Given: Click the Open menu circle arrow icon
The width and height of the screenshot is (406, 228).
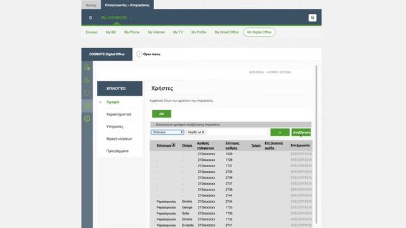Looking at the screenshot, I should pos(139,54).
